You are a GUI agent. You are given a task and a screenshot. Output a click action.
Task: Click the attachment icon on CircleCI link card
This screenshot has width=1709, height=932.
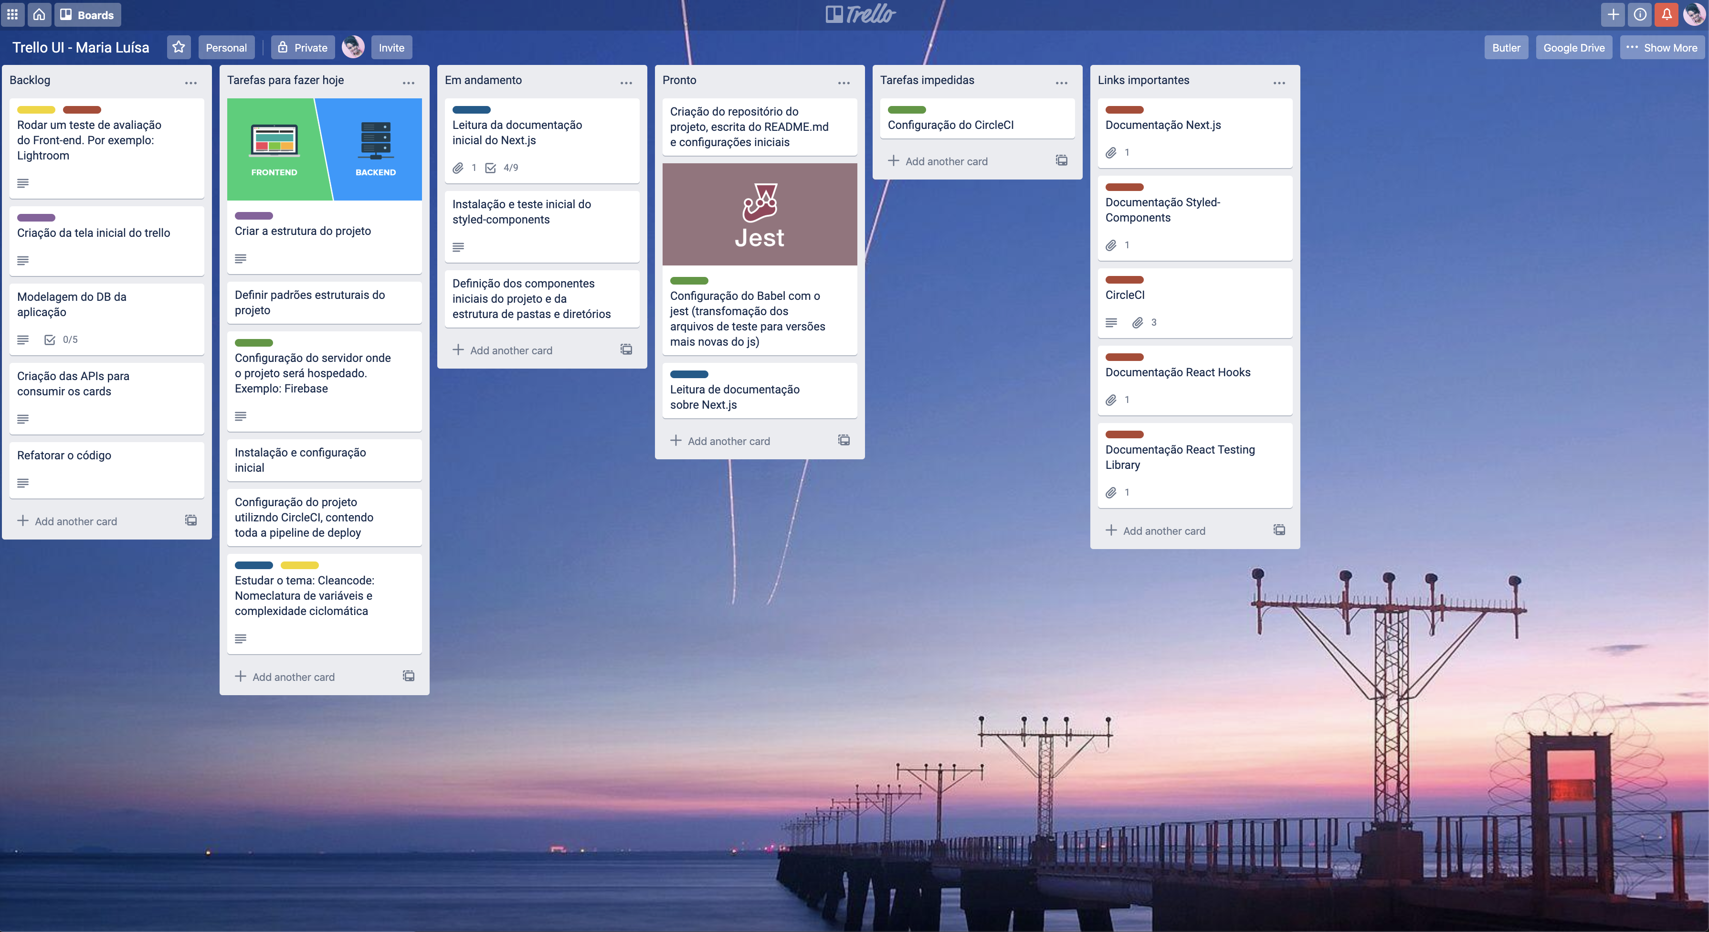point(1137,321)
